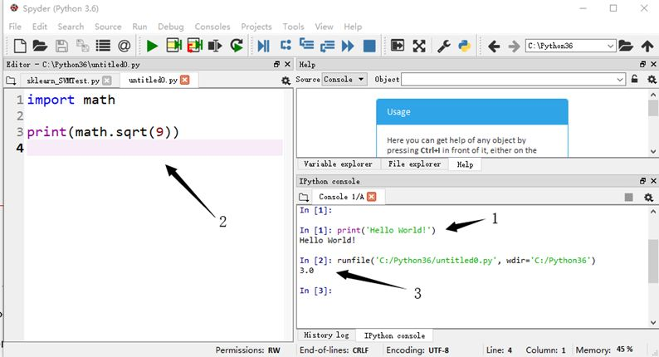Go forward with the right arrow

[514, 46]
